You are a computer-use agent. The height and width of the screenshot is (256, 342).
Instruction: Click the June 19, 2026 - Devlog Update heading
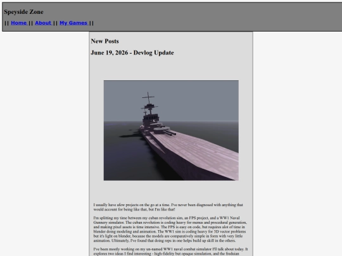click(132, 52)
